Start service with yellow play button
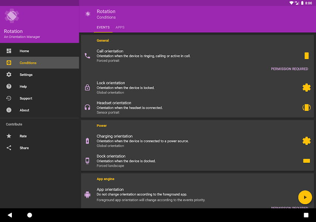Viewport: 316px width, 222px height. (x=305, y=197)
